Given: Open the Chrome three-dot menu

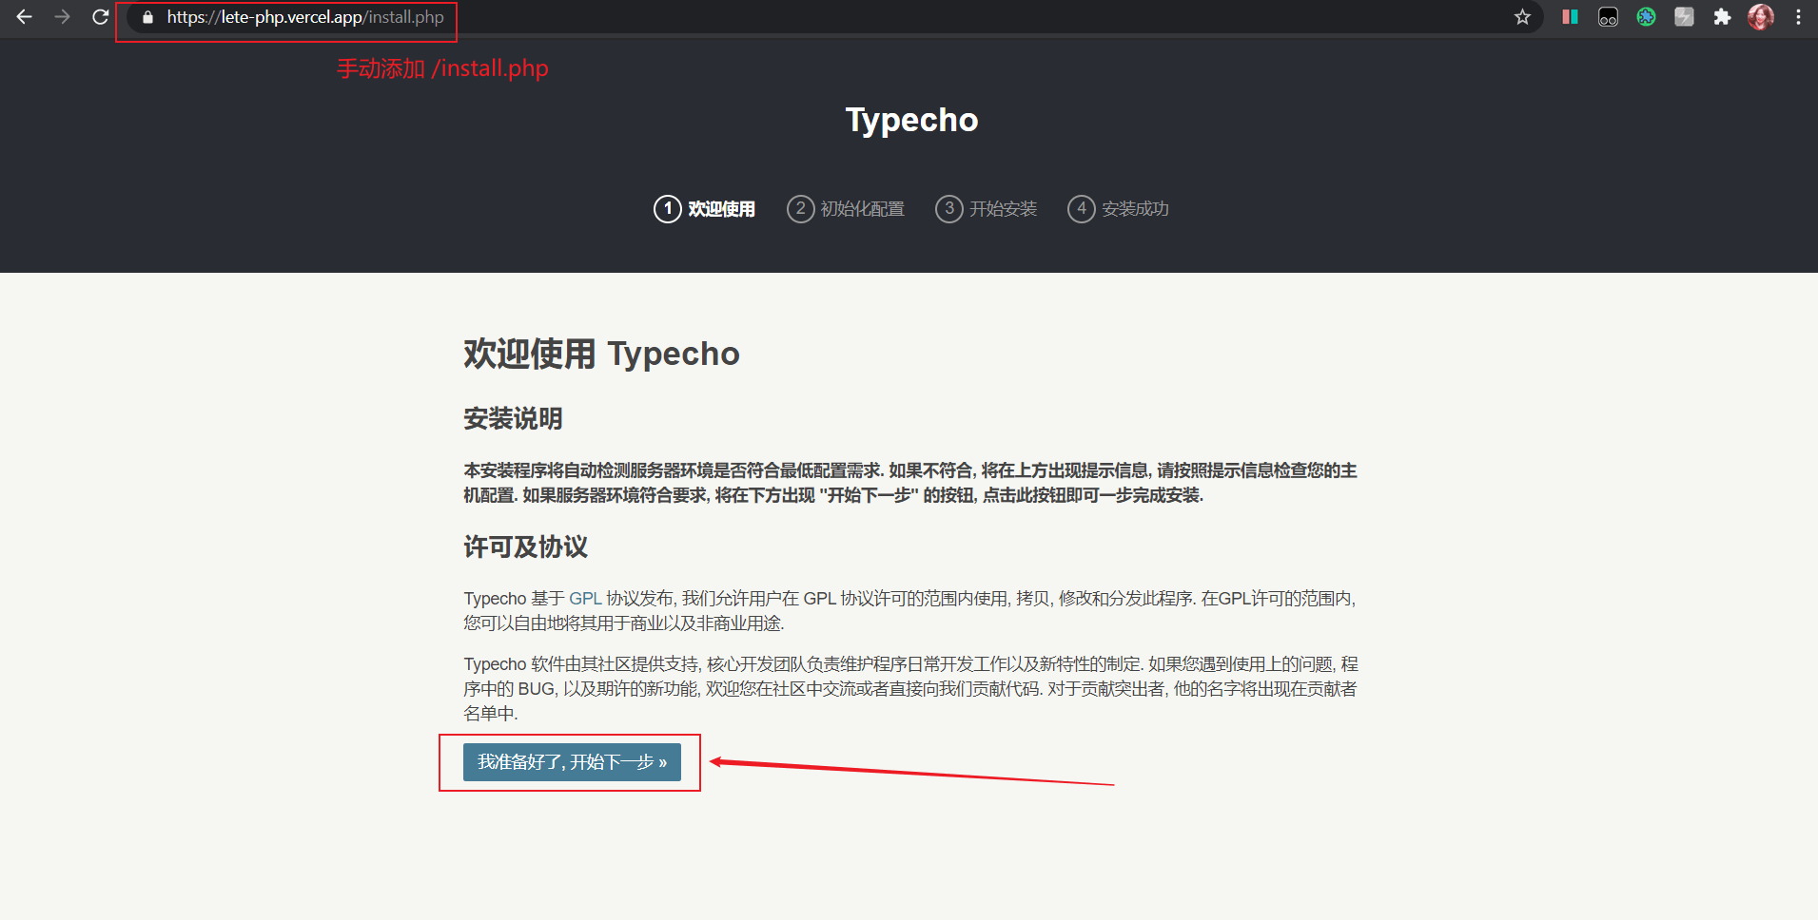Looking at the screenshot, I should [x=1798, y=17].
